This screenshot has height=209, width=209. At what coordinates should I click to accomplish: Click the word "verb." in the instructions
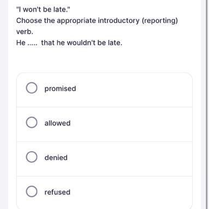click(25, 32)
